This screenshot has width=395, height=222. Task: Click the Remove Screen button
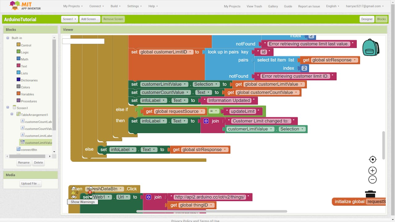(x=113, y=19)
